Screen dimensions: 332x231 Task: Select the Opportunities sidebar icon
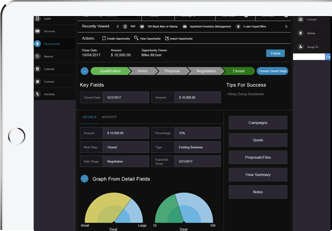coord(38,44)
